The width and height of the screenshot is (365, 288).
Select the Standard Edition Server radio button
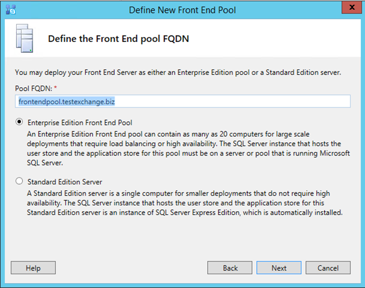[x=19, y=181]
